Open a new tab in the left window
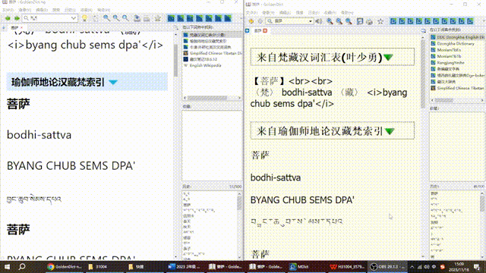This screenshot has width=486, height=273. pos(4,28)
